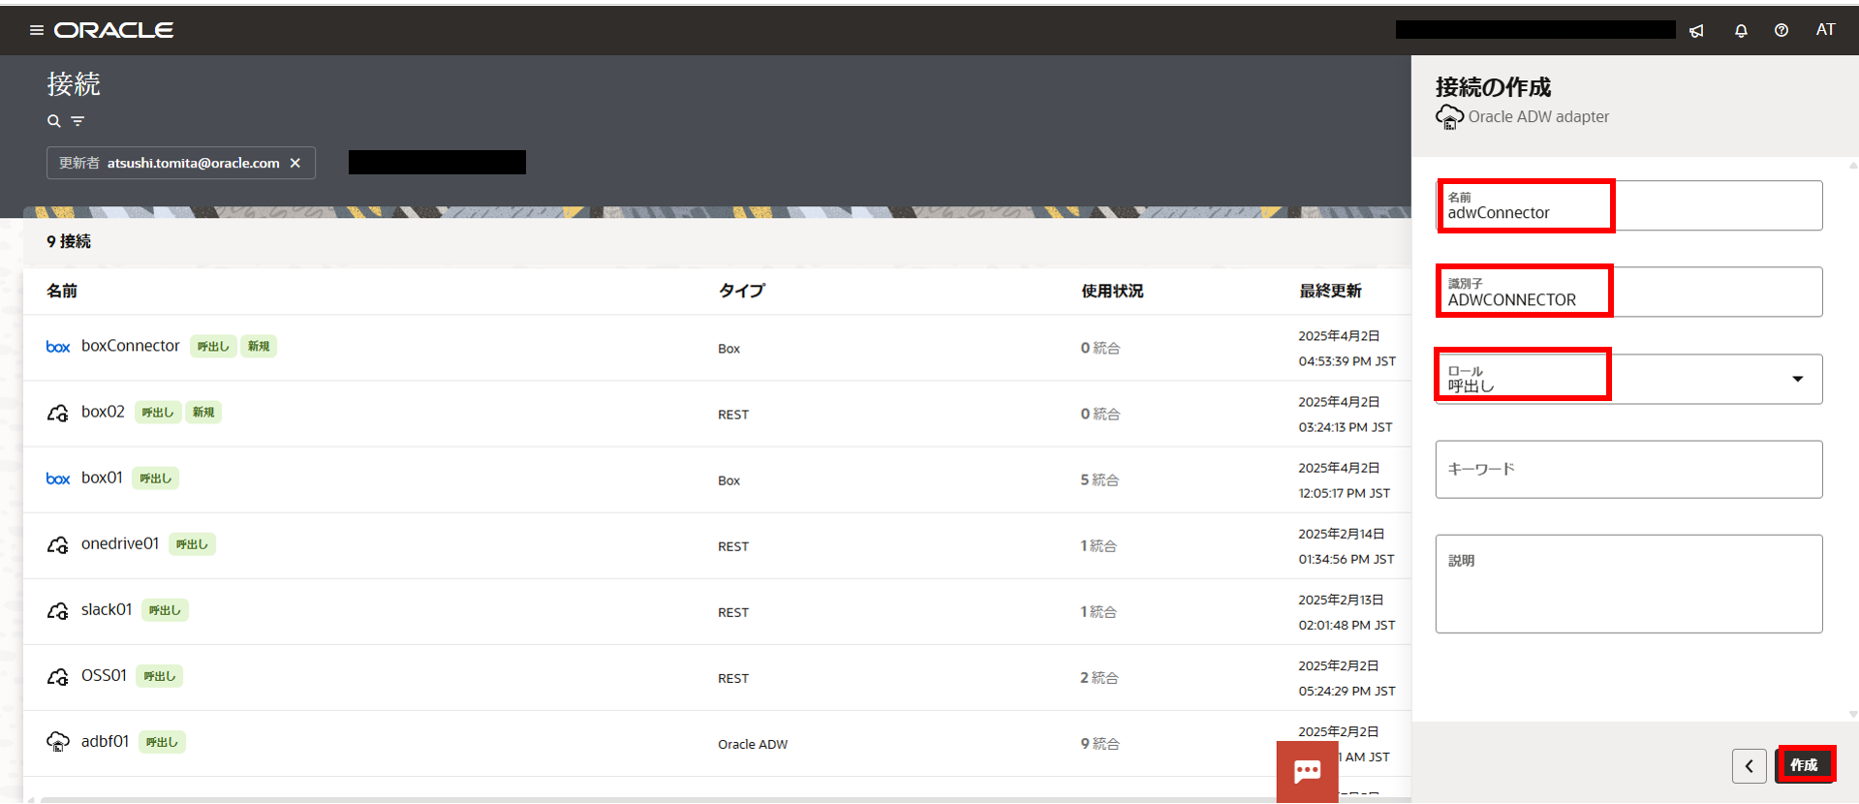Open the box02 connection

103,412
